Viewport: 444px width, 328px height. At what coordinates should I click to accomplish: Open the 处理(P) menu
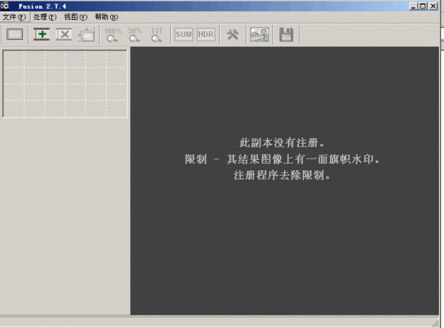click(44, 17)
